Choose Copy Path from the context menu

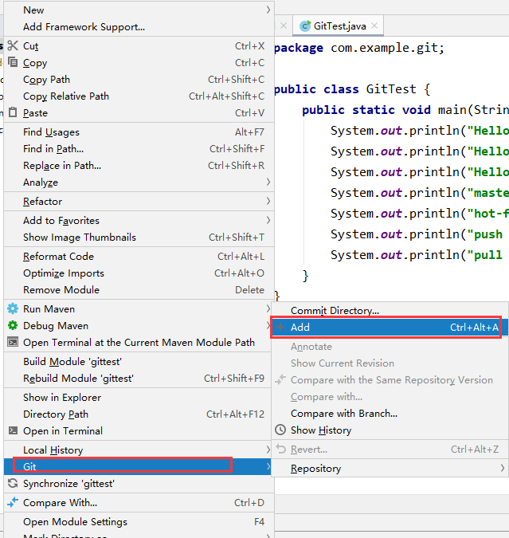click(x=139, y=79)
